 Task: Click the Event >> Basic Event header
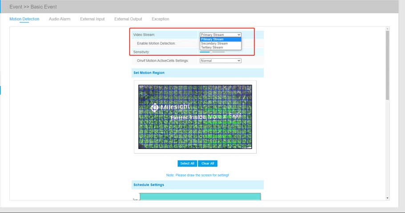click(x=33, y=7)
